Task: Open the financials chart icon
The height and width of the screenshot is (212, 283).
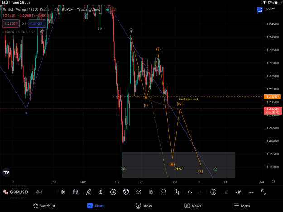Action: 139,192
